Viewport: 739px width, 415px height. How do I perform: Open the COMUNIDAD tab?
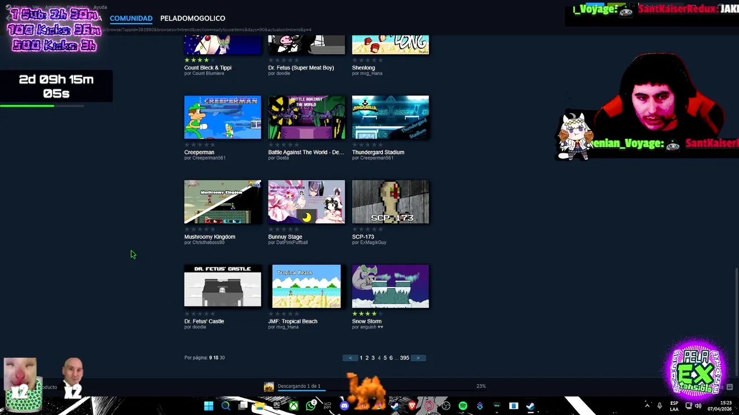[x=131, y=18]
